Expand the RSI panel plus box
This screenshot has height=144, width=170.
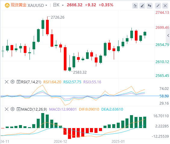coord(18,82)
